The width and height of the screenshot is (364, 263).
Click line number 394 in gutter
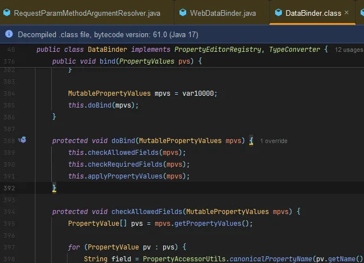click(9, 212)
